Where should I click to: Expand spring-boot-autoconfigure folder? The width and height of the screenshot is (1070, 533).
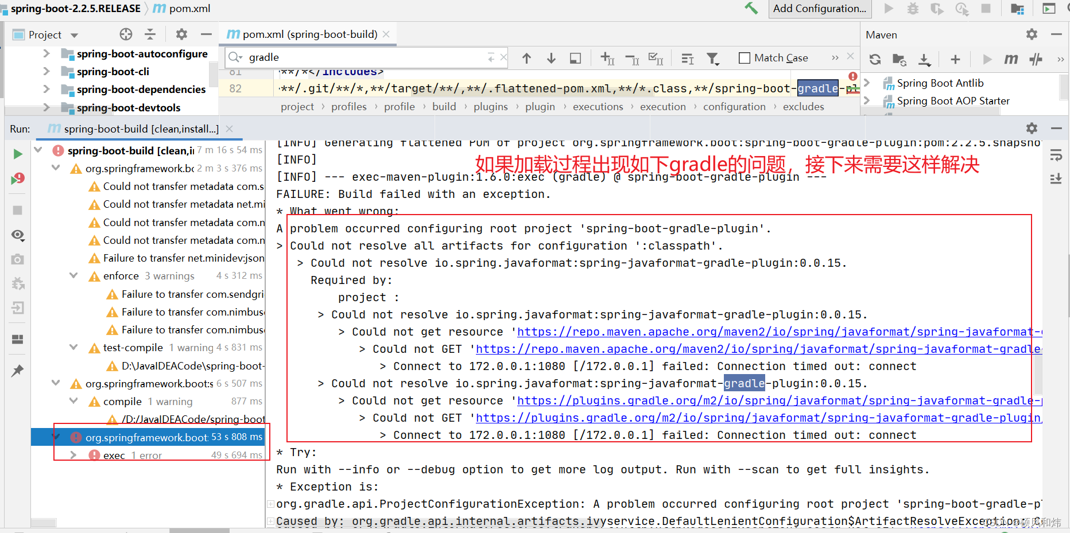tap(46, 53)
